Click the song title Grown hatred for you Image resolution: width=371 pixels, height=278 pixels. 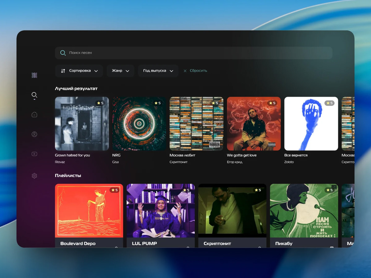[72, 155]
